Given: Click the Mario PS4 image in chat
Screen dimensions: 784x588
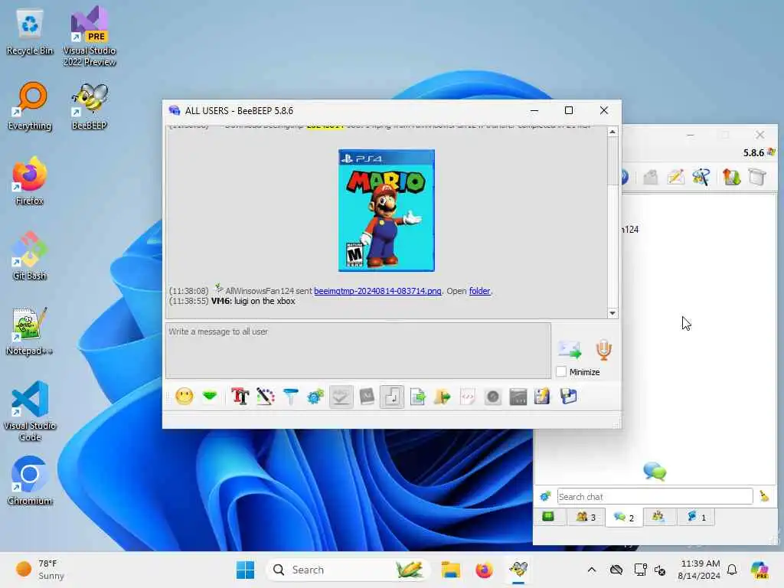Looking at the screenshot, I should pyautogui.click(x=387, y=211).
